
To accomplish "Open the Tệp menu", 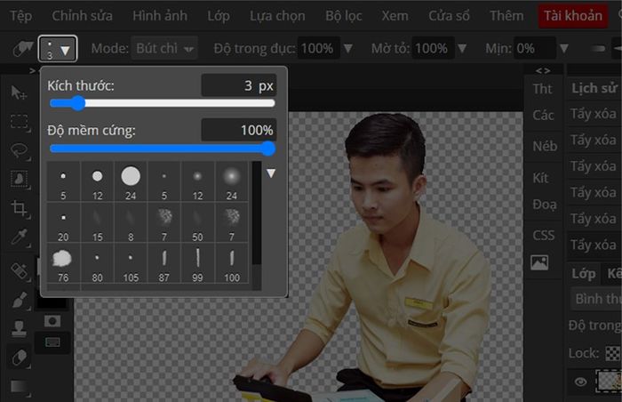I will click(x=21, y=16).
